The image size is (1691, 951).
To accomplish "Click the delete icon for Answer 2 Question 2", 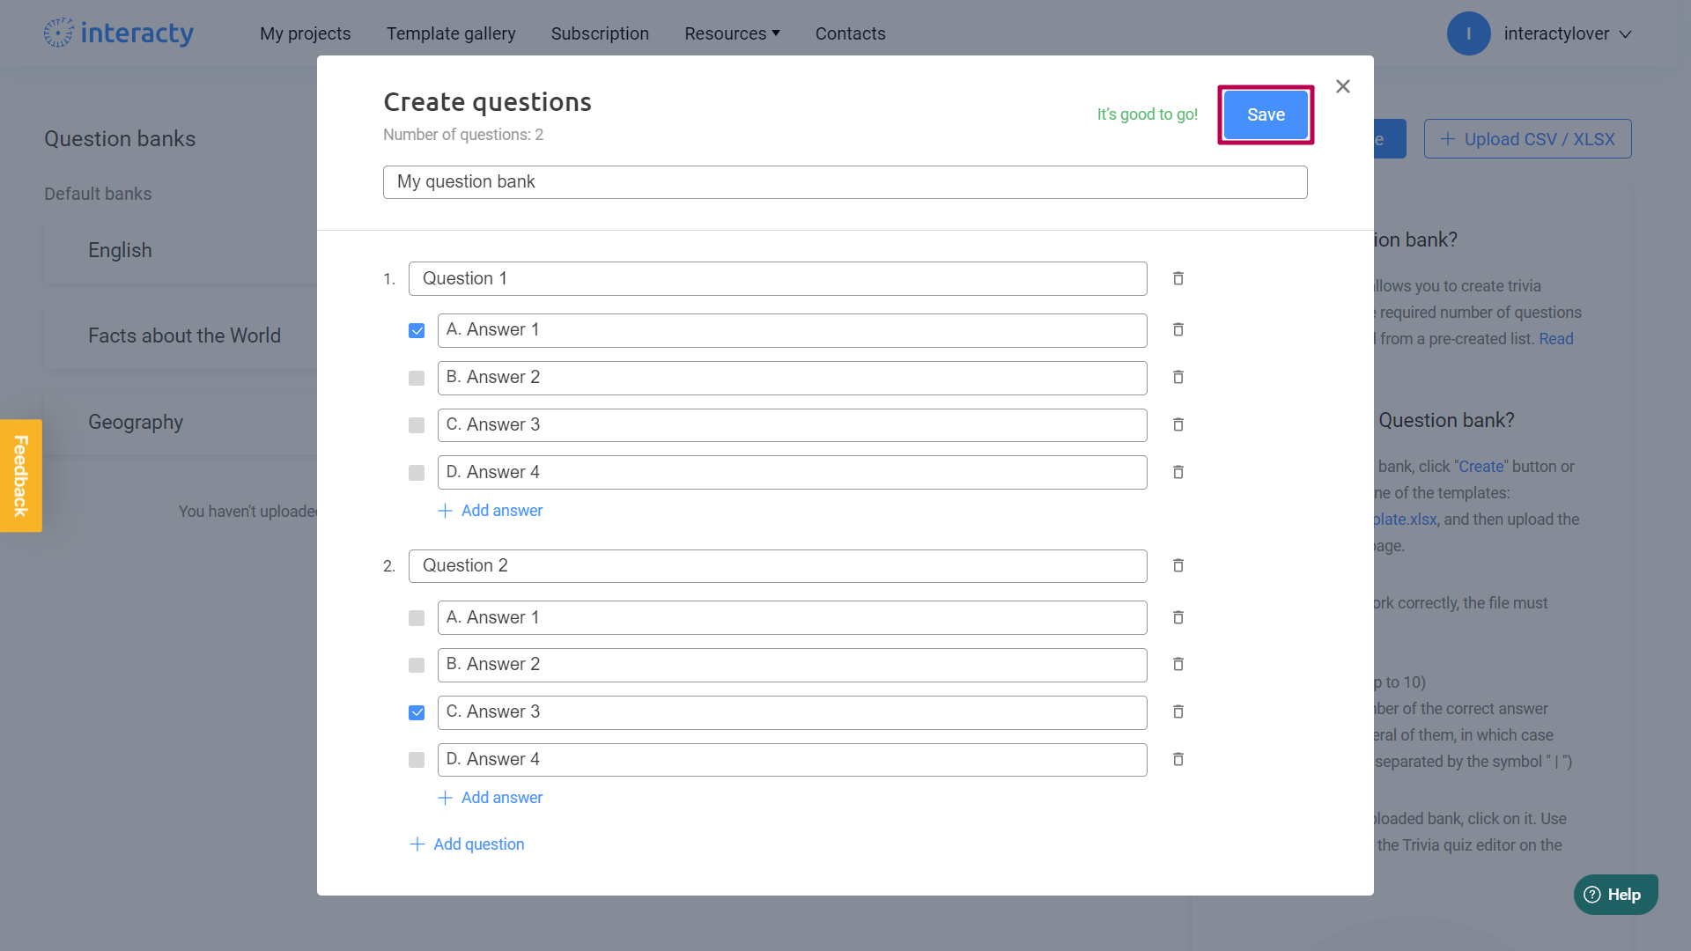I will click(1178, 664).
